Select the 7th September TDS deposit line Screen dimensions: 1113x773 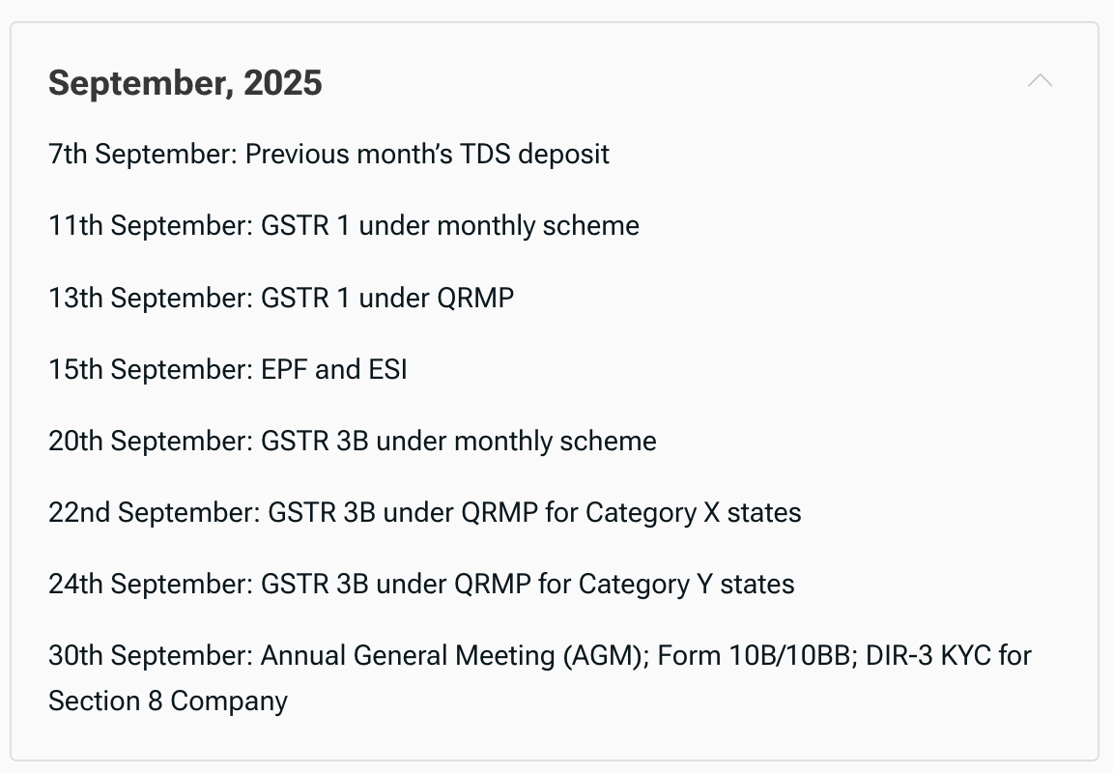(x=328, y=154)
